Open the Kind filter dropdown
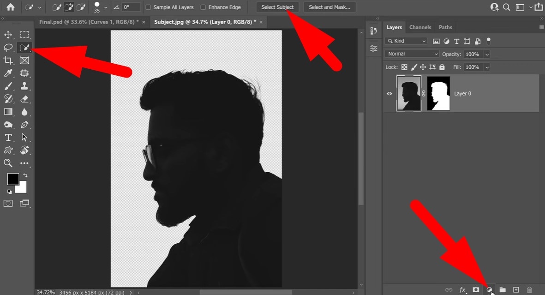The height and width of the screenshot is (295, 545). (x=406, y=41)
